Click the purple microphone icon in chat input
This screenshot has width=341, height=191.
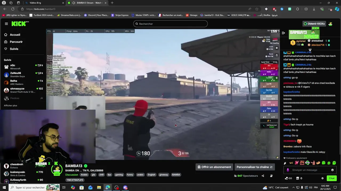click(288, 170)
